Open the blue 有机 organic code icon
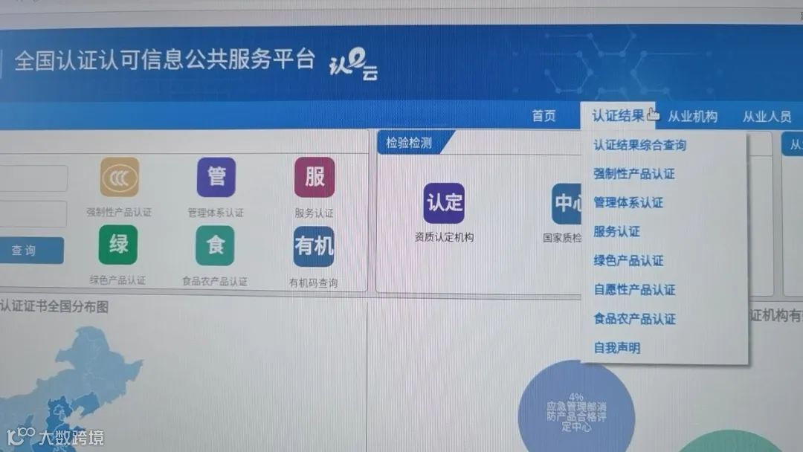The width and height of the screenshot is (803, 452). 314,247
